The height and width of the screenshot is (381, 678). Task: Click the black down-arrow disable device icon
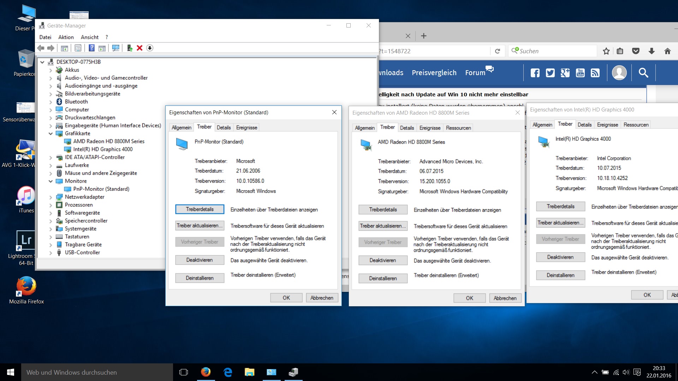tap(150, 48)
